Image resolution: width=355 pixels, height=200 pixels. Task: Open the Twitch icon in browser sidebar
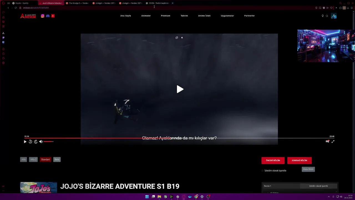coord(3,37)
